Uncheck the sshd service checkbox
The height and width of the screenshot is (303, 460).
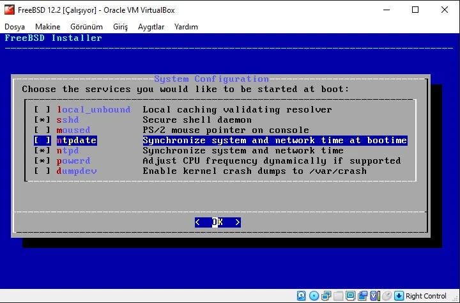click(42, 120)
